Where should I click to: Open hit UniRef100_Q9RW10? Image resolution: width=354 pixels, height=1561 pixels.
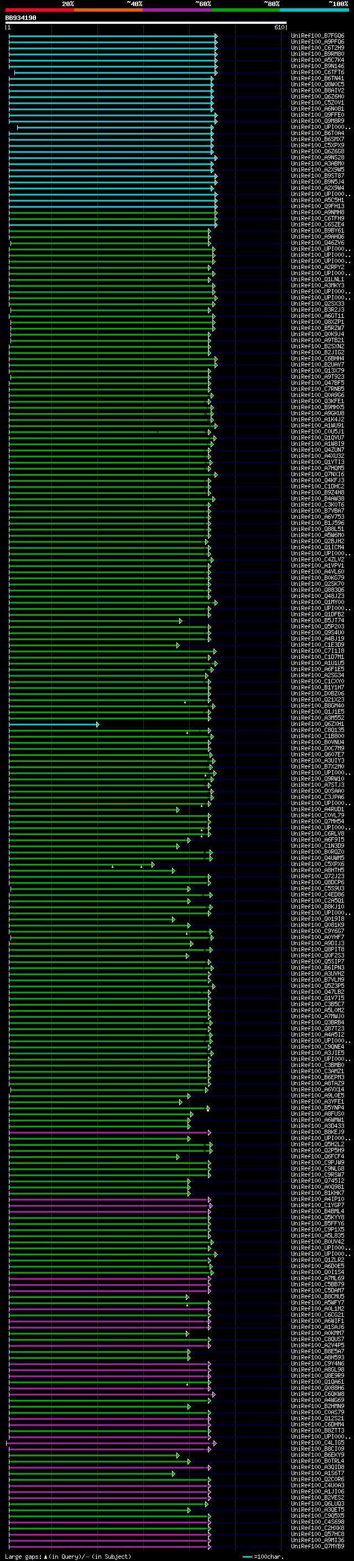click(317, 778)
